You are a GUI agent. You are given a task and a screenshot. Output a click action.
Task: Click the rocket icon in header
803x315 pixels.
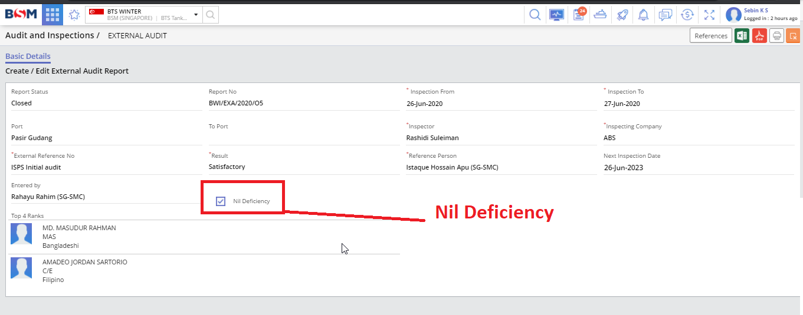point(622,15)
